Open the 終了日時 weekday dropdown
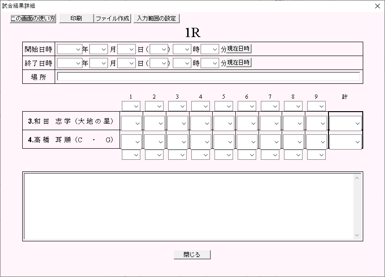Viewport: 385px width, 277px height. tap(158, 63)
